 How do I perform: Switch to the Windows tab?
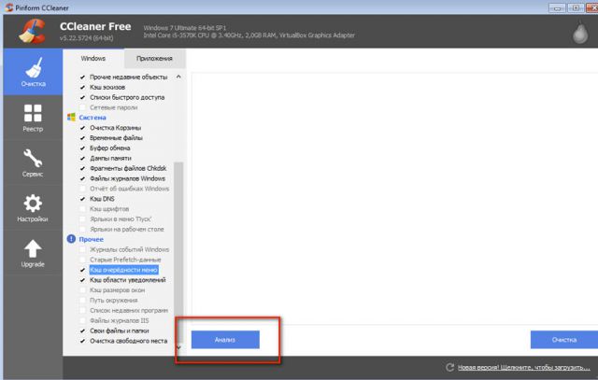pos(93,58)
